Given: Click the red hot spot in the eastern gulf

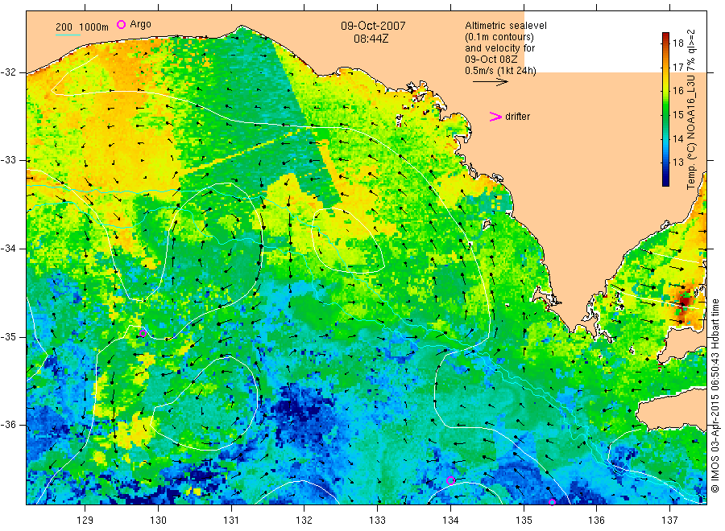Looking at the screenshot, I should point(686,303).
